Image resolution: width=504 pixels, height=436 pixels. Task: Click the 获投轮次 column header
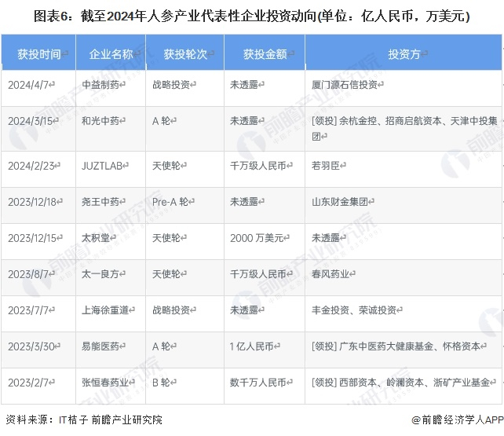click(184, 53)
